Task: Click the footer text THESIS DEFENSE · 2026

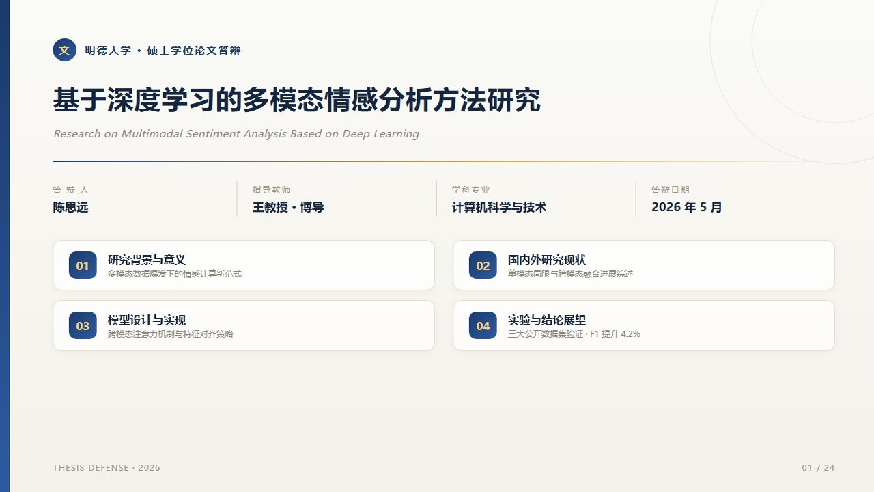Action: (x=107, y=468)
